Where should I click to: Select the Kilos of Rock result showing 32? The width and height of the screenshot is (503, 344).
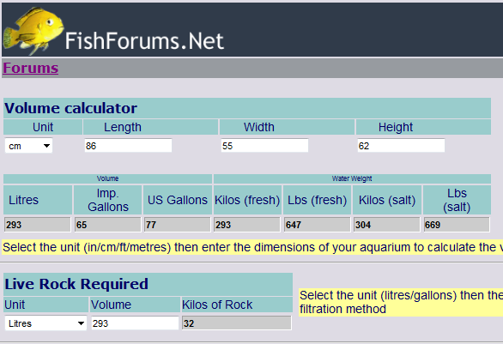click(237, 323)
